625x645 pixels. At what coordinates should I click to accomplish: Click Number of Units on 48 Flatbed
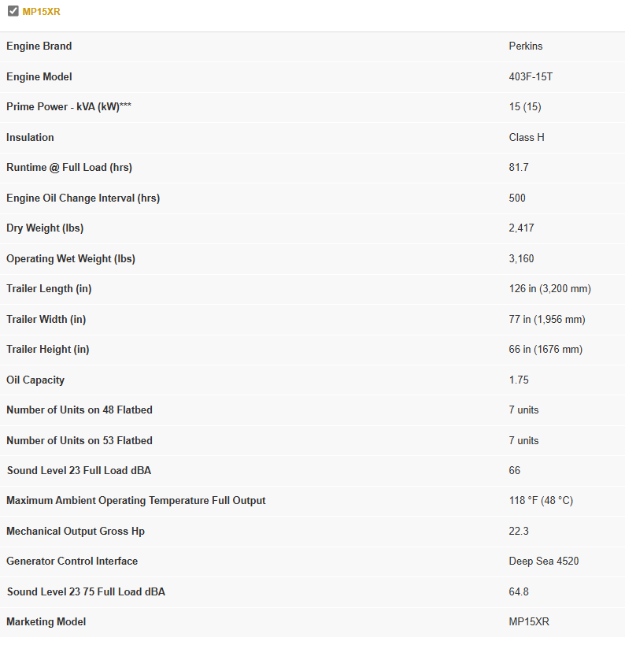tap(80, 410)
